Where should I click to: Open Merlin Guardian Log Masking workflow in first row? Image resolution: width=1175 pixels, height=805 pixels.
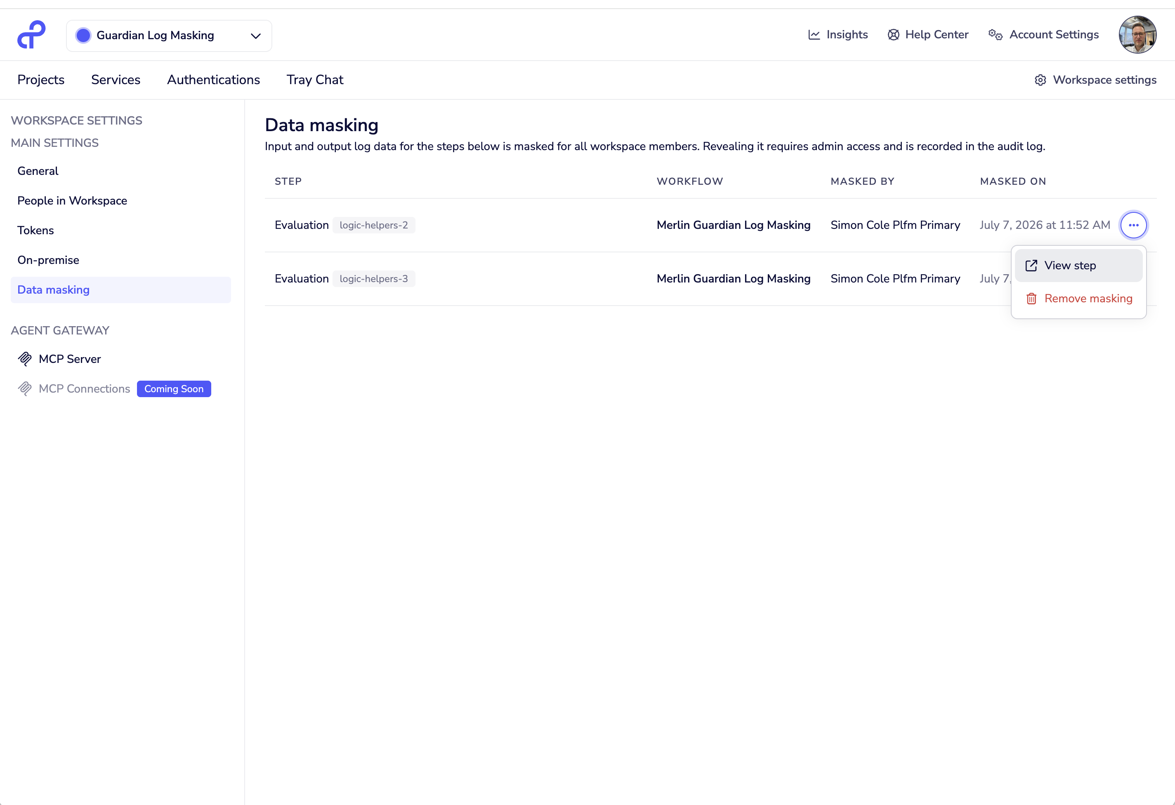click(733, 225)
